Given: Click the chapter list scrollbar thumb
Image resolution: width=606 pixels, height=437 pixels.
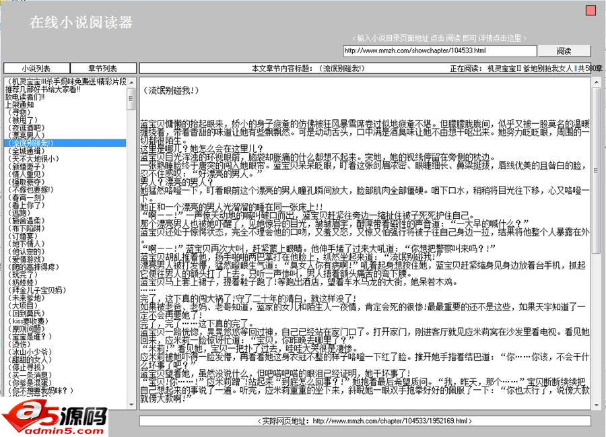Looking at the screenshot, I should pyautogui.click(x=131, y=99).
